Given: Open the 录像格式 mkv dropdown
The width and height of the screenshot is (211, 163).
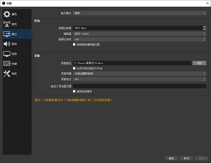Looking at the screenshot, I should pyautogui.click(x=140, y=79).
